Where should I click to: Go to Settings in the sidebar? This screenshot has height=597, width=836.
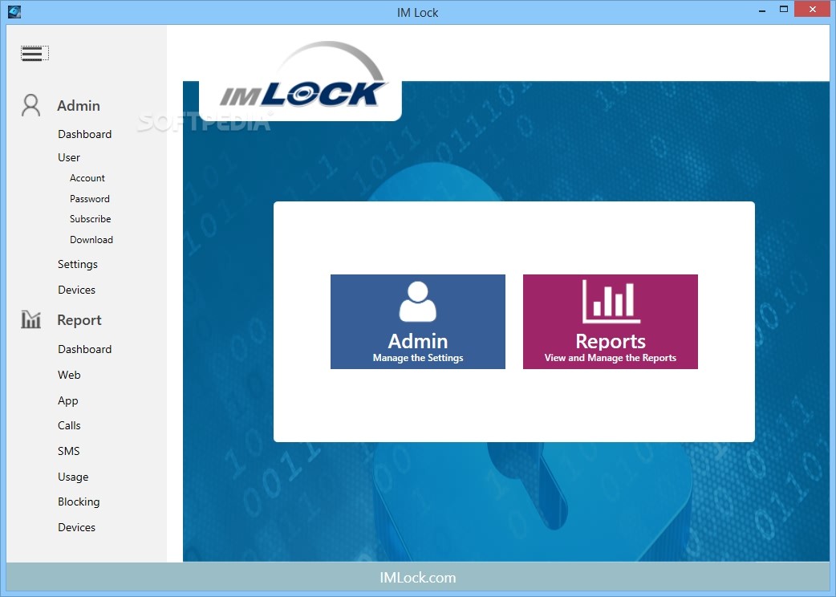point(78,264)
